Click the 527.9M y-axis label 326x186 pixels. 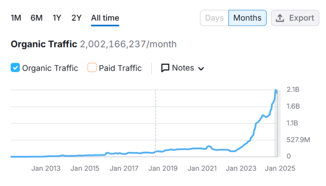coord(298,140)
